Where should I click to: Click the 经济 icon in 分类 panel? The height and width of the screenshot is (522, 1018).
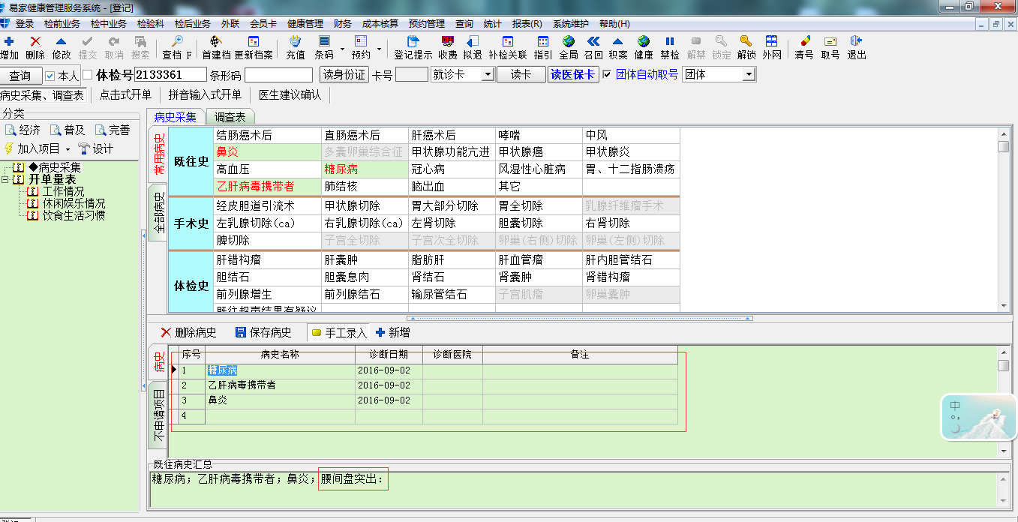11,130
